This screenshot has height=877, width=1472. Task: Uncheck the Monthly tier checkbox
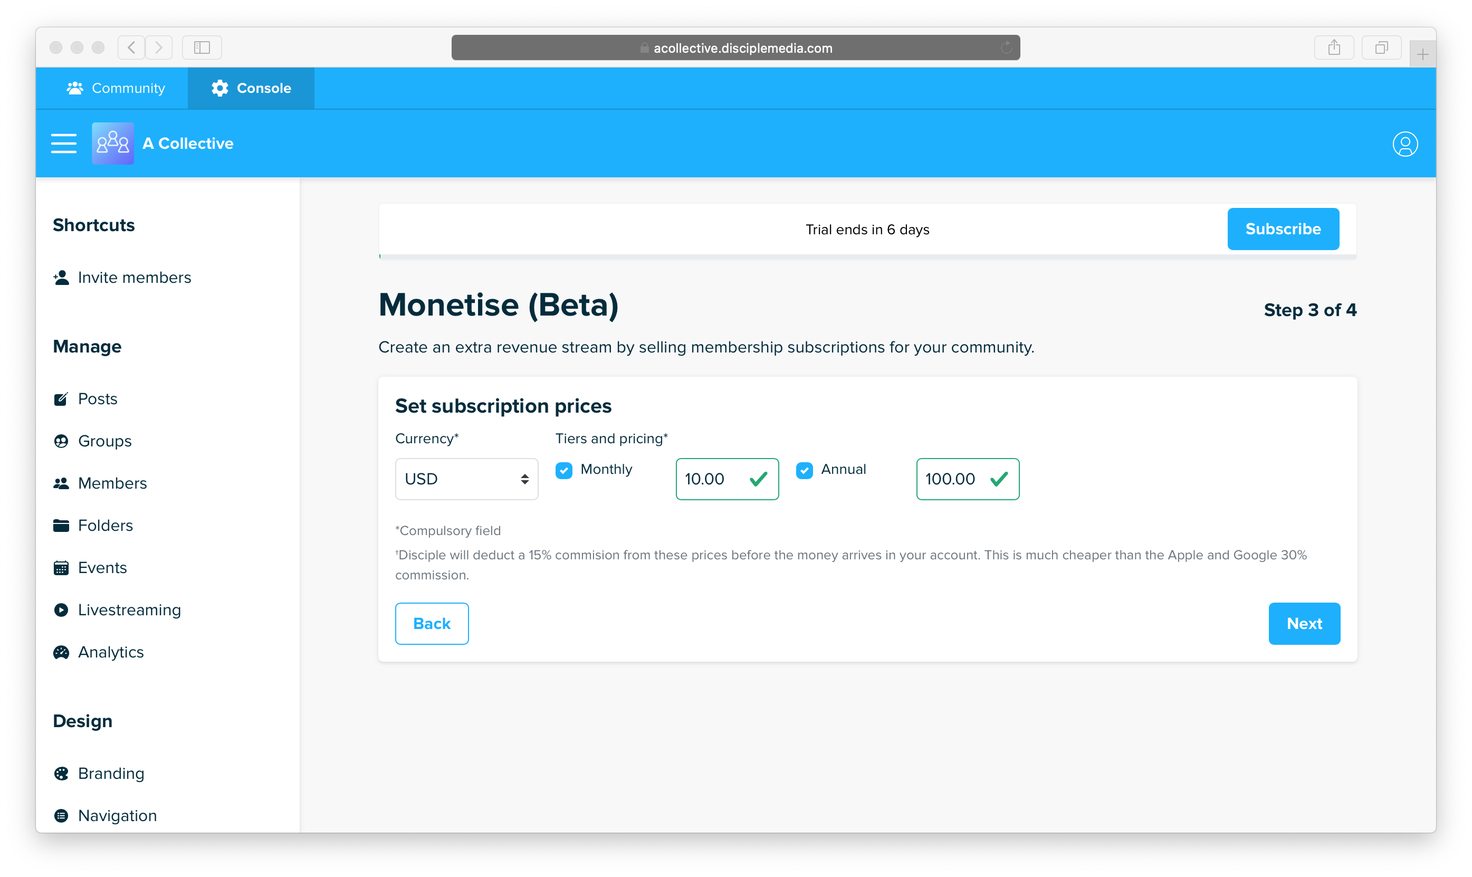[x=564, y=470]
